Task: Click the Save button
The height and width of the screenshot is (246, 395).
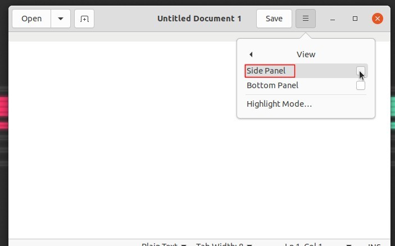Action: tap(274, 19)
